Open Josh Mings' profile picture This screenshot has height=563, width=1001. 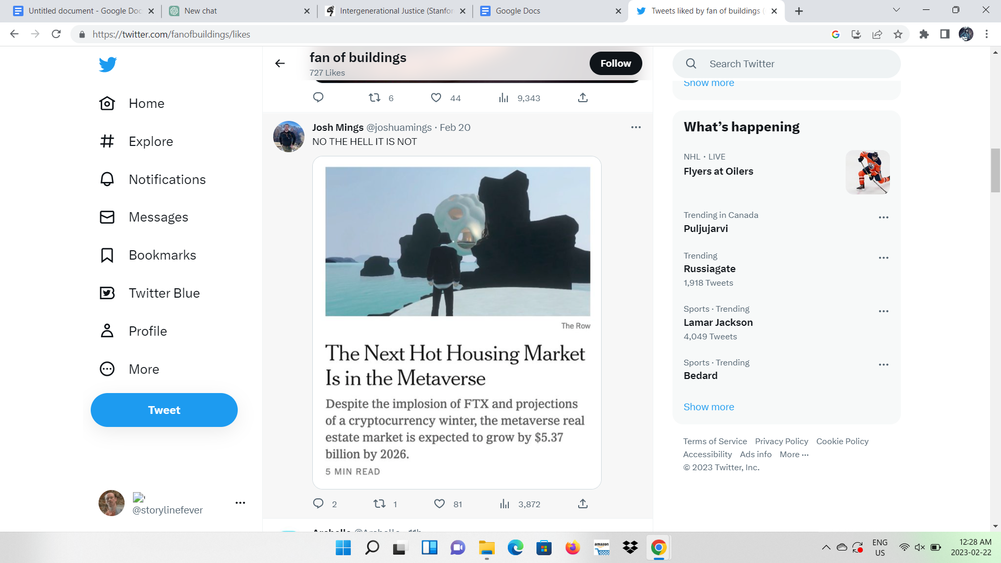pos(289,137)
